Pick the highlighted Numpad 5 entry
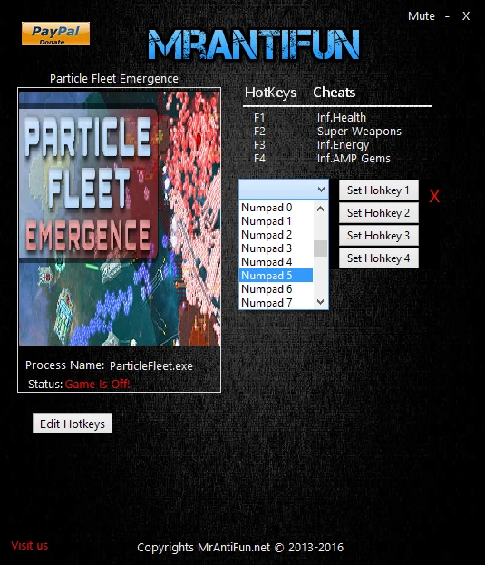This screenshot has width=485, height=565. (x=276, y=276)
